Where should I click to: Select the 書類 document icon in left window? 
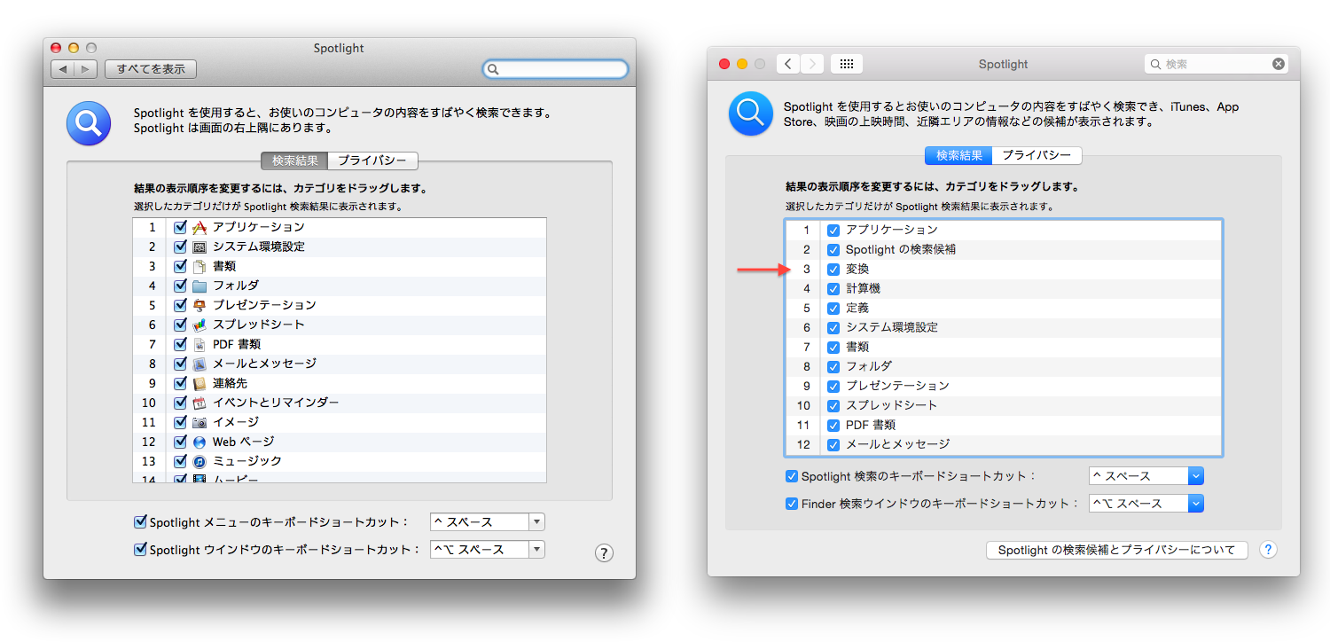point(199,267)
